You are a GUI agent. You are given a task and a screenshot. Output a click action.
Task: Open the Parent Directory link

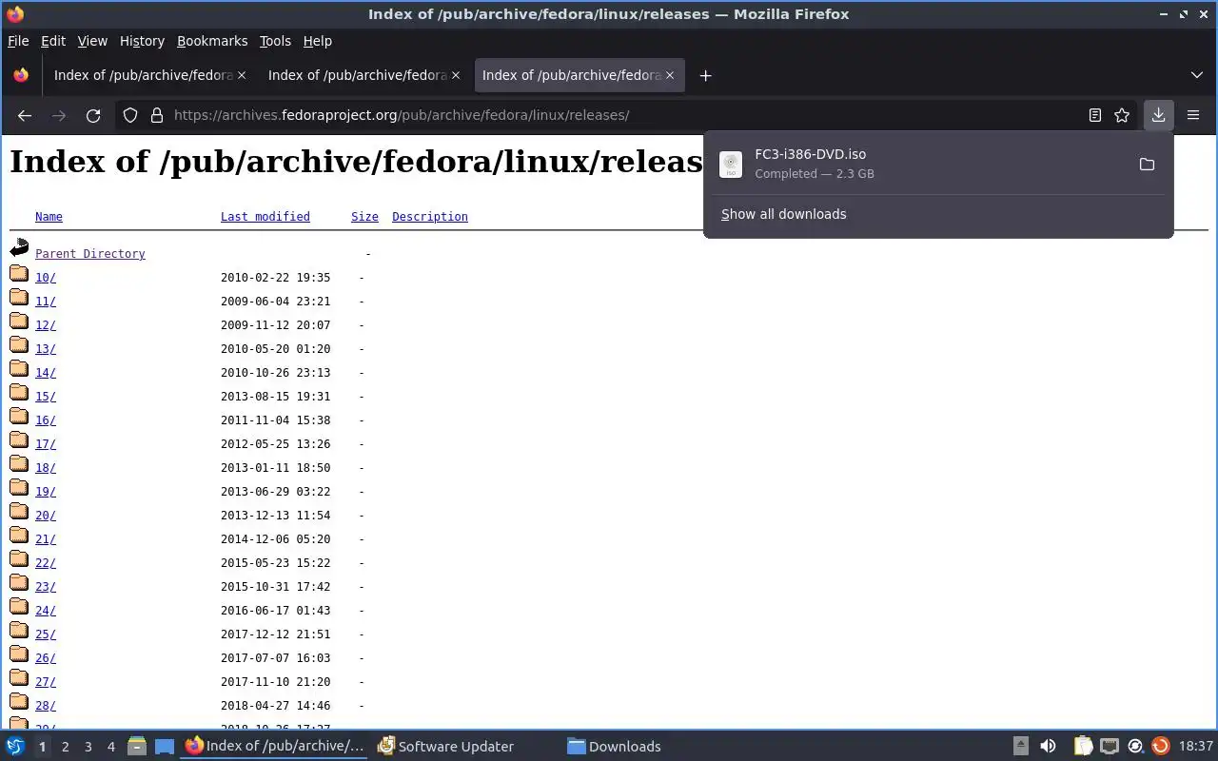point(90,254)
